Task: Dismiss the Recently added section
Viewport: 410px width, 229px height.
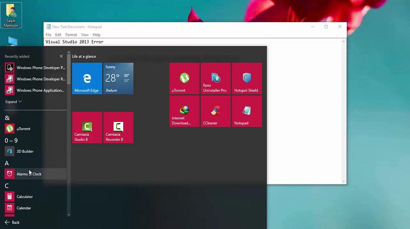Action: pos(61,56)
